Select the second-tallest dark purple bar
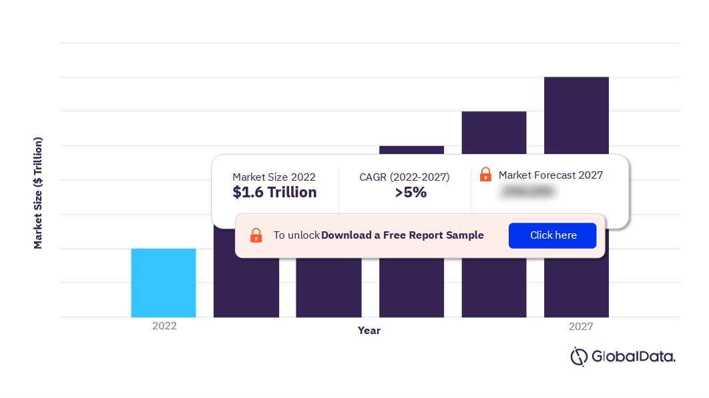The height and width of the screenshot is (398, 709). coord(494,133)
